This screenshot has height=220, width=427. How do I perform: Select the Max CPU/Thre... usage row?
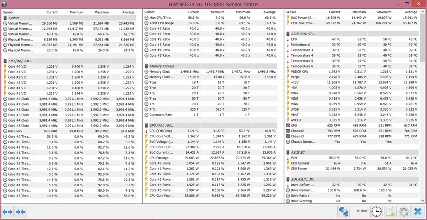[211, 18]
